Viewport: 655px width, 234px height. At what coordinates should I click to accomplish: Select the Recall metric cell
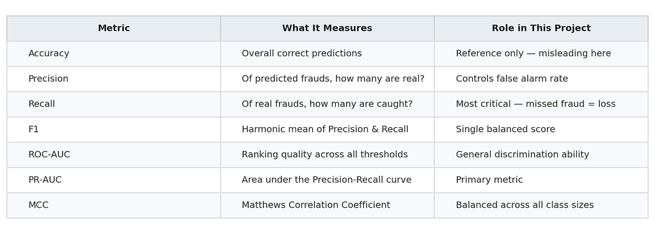pyautogui.click(x=114, y=104)
